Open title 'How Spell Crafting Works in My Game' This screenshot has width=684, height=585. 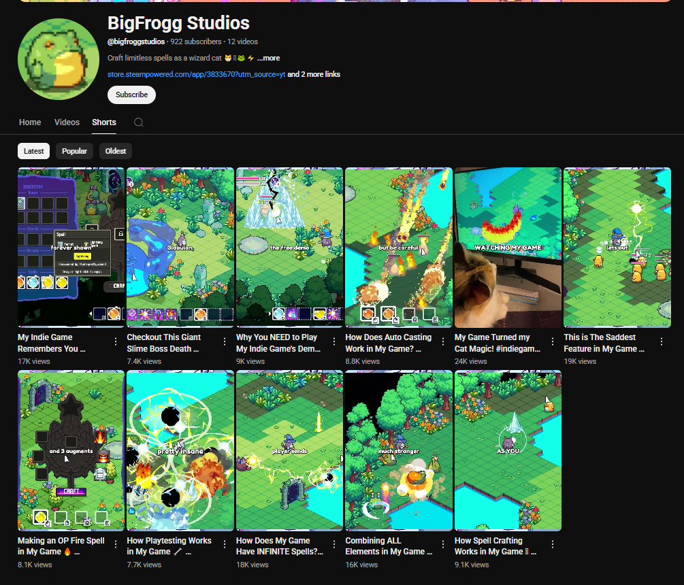(x=495, y=546)
